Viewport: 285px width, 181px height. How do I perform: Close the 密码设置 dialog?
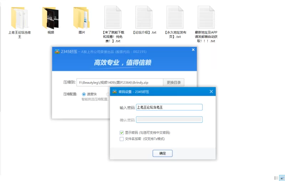pyautogui.click(x=211, y=92)
